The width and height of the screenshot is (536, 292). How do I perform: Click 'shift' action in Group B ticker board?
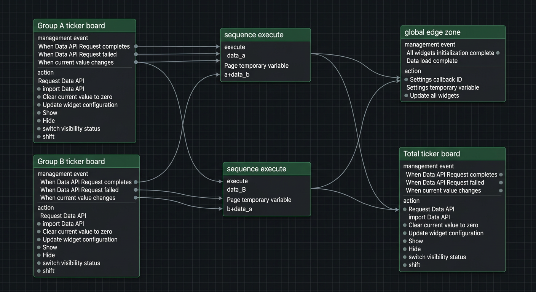coord(48,271)
